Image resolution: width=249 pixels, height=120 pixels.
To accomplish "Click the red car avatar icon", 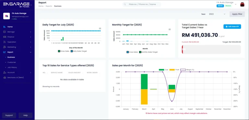I will tap(242, 5).
